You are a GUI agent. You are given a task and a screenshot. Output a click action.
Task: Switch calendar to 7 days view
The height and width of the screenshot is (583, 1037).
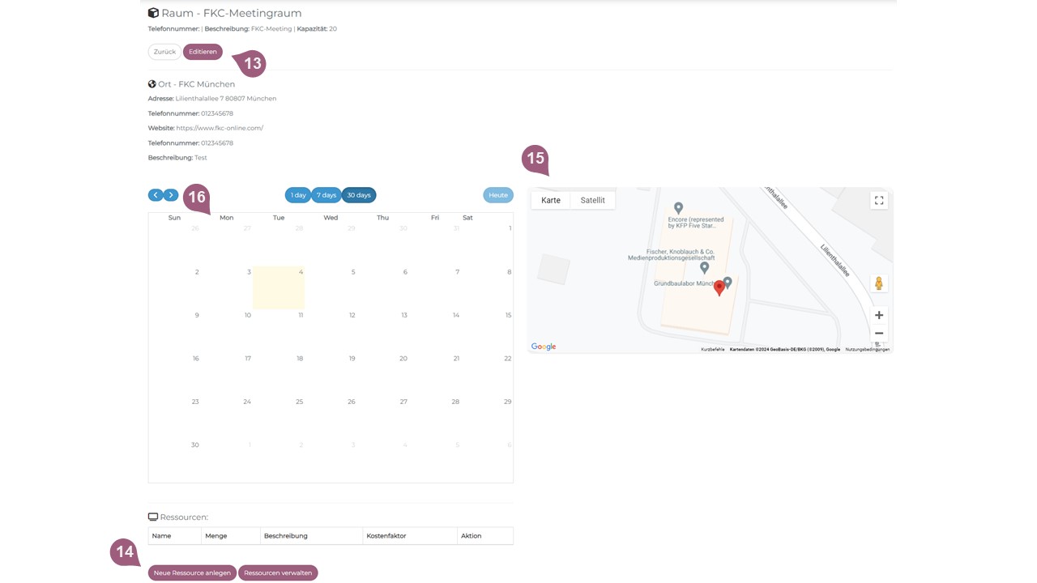(326, 195)
